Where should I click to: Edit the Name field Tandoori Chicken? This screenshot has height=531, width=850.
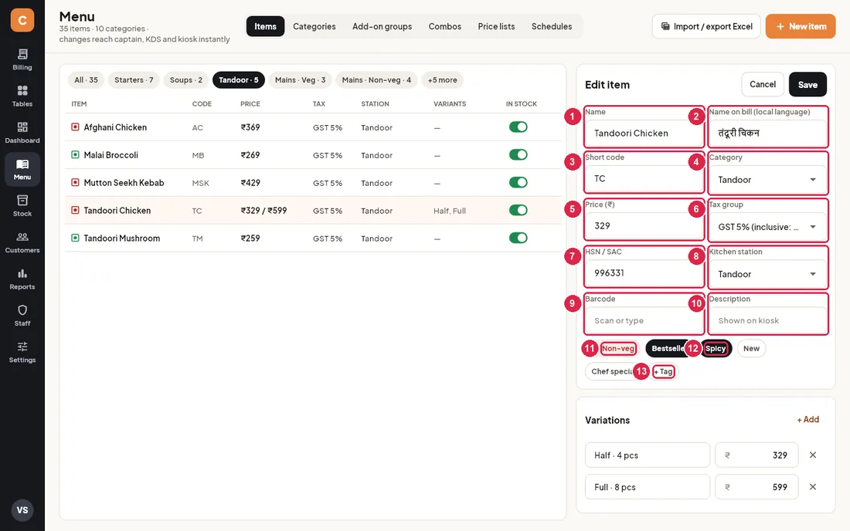644,134
